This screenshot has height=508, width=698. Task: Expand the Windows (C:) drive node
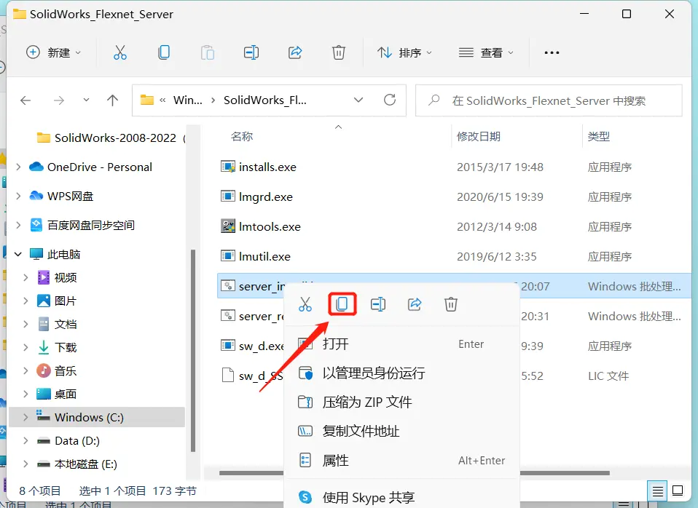[26, 417]
